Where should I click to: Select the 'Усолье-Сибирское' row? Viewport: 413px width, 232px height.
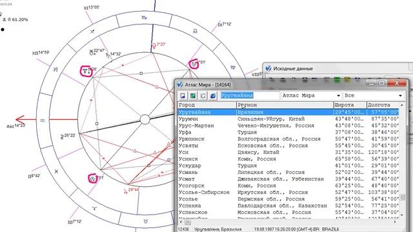(288, 192)
